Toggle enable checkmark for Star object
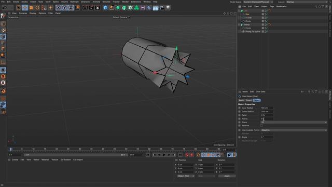Viewport: 332px width, 187px height. 267,14
